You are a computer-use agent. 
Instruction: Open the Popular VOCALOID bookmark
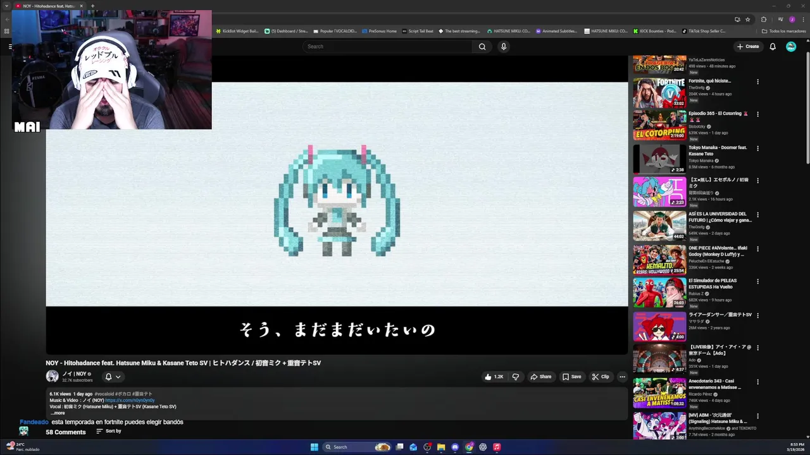click(x=335, y=31)
